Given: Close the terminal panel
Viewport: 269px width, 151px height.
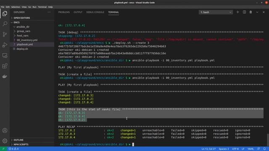Looking at the screenshot, I should pos(264,12).
